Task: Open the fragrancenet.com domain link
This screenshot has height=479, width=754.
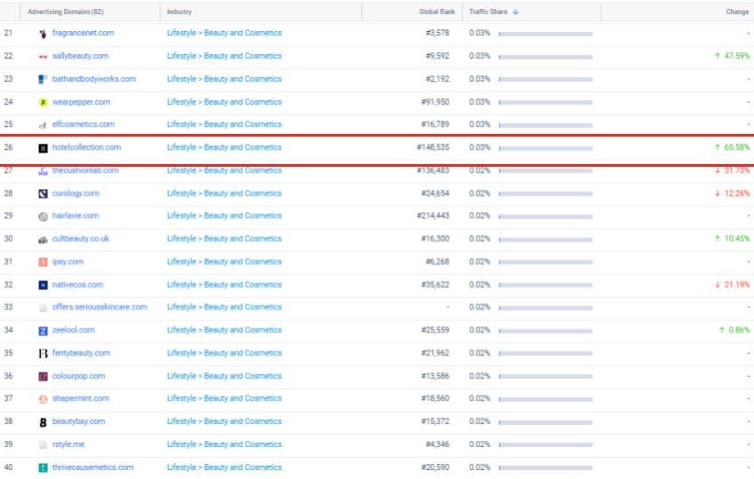Action: pyautogui.click(x=83, y=33)
